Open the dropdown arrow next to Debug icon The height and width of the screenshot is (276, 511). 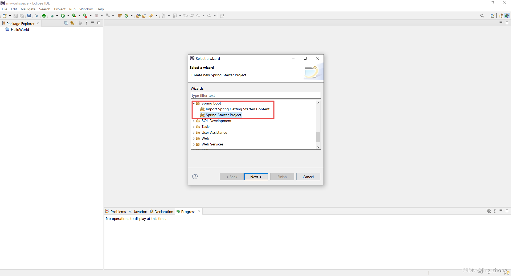[x=57, y=16]
